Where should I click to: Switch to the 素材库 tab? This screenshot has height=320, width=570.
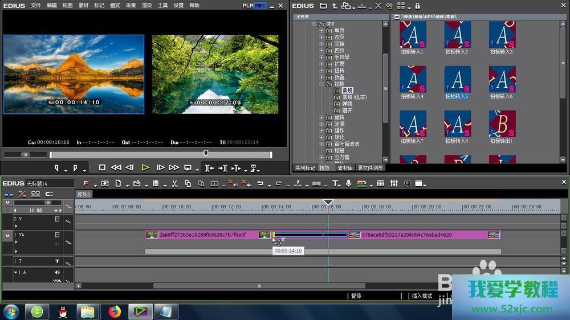(x=345, y=168)
